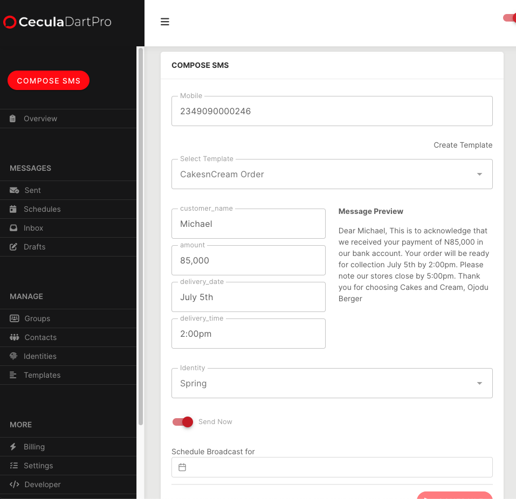The height and width of the screenshot is (499, 516).
Task: Click the Inbox tray icon
Action: pyautogui.click(x=13, y=227)
